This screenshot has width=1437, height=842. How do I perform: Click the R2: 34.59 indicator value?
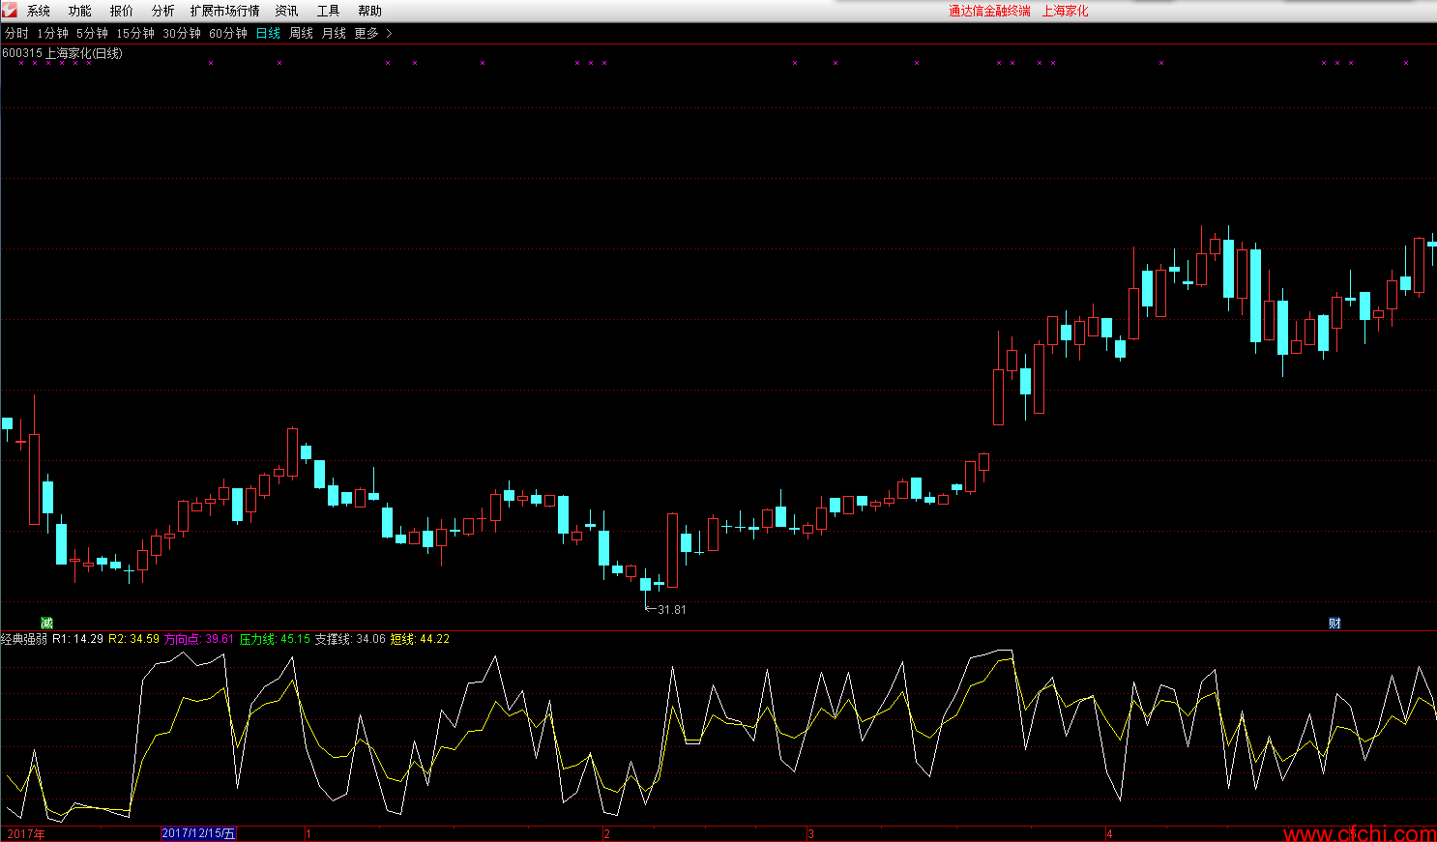(x=133, y=639)
